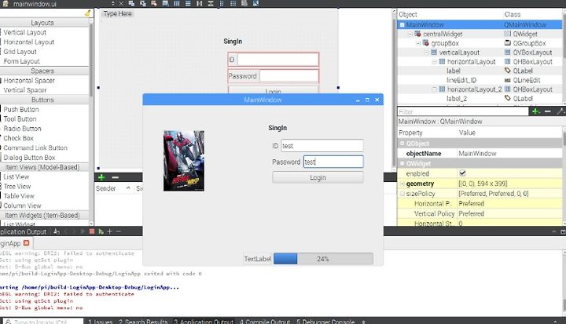566x324 pixels.
Task: Click the 24% progress bar
Action: 323,259
